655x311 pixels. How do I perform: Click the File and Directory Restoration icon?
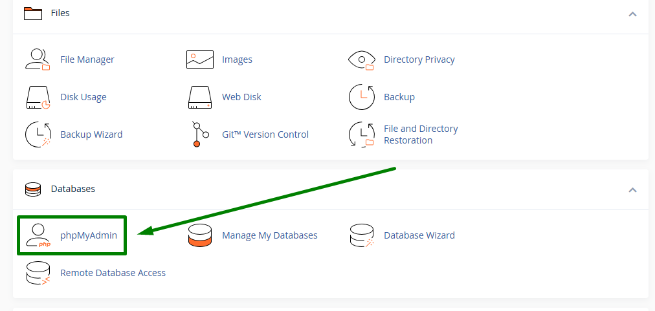(x=361, y=134)
